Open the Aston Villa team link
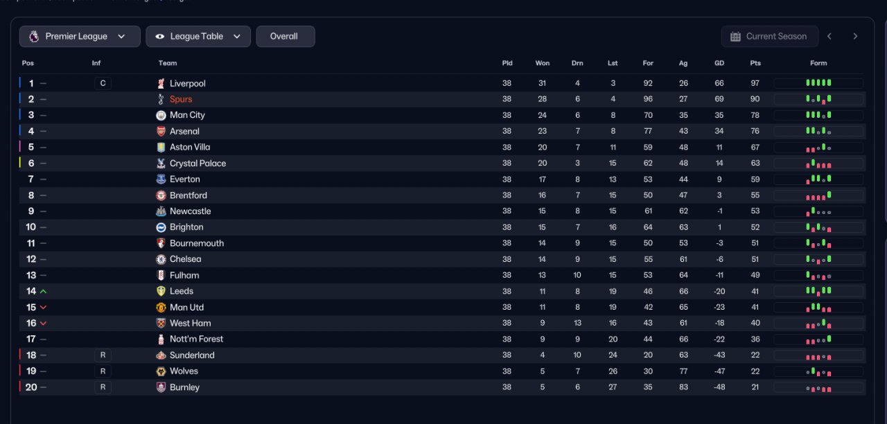The width and height of the screenshot is (887, 424). (x=190, y=147)
